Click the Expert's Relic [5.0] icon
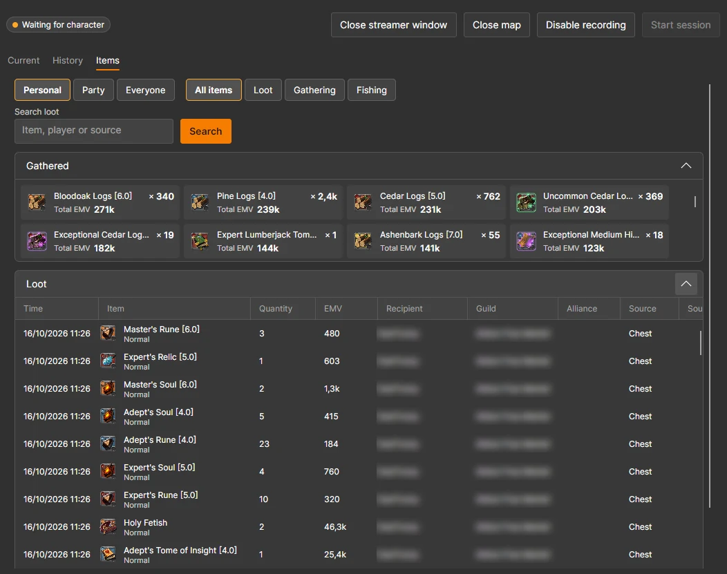 [108, 361]
